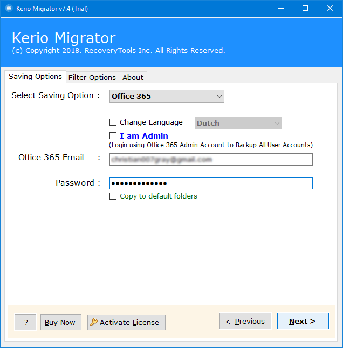Click the Activate License button
The height and width of the screenshot is (348, 343).
[x=126, y=322]
